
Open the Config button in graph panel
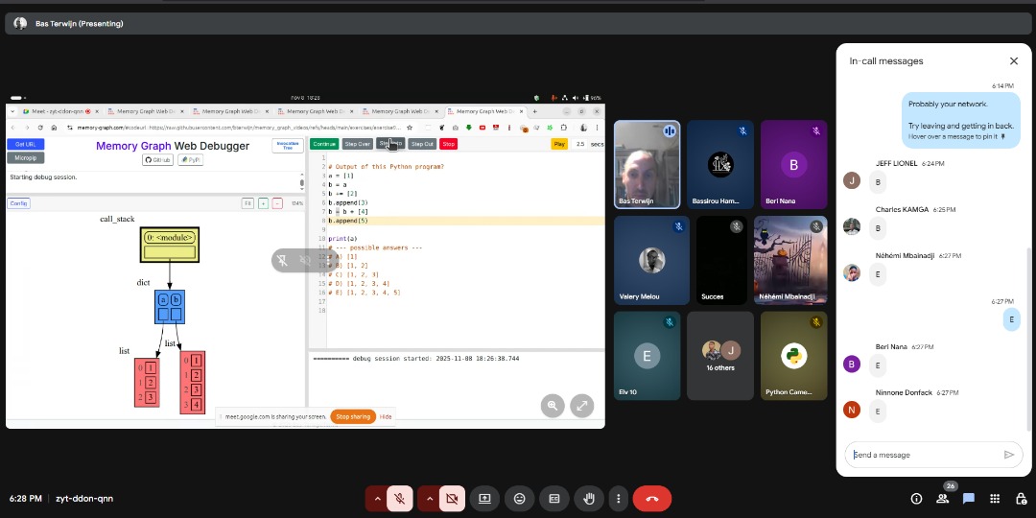click(x=18, y=203)
